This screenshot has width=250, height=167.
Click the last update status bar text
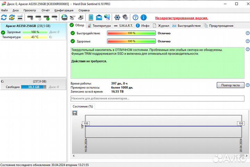tap(44, 165)
